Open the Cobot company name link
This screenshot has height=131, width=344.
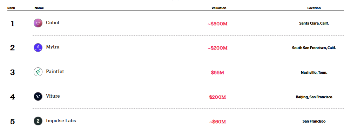point(53,22)
